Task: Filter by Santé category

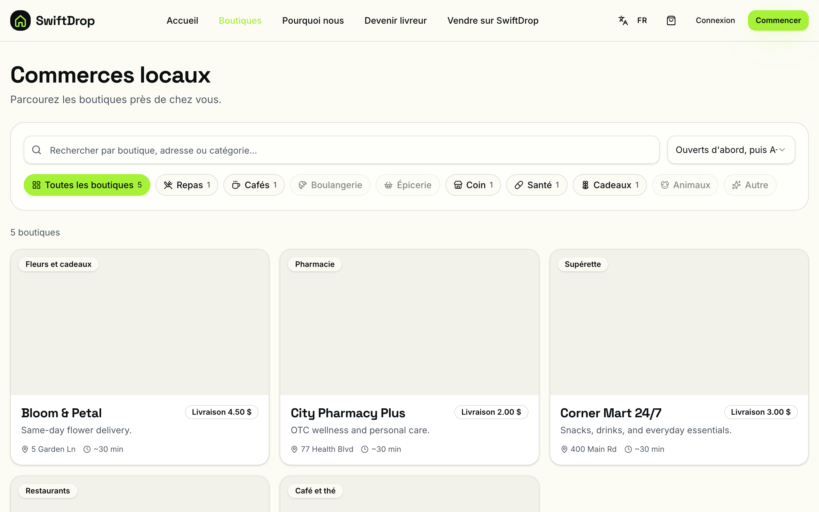Action: [537, 185]
